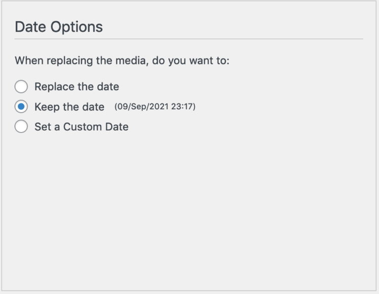Viewport: 379px width, 294px height.
Task: Pick the empty circle beside "Replace the date"
Action: tap(21, 87)
